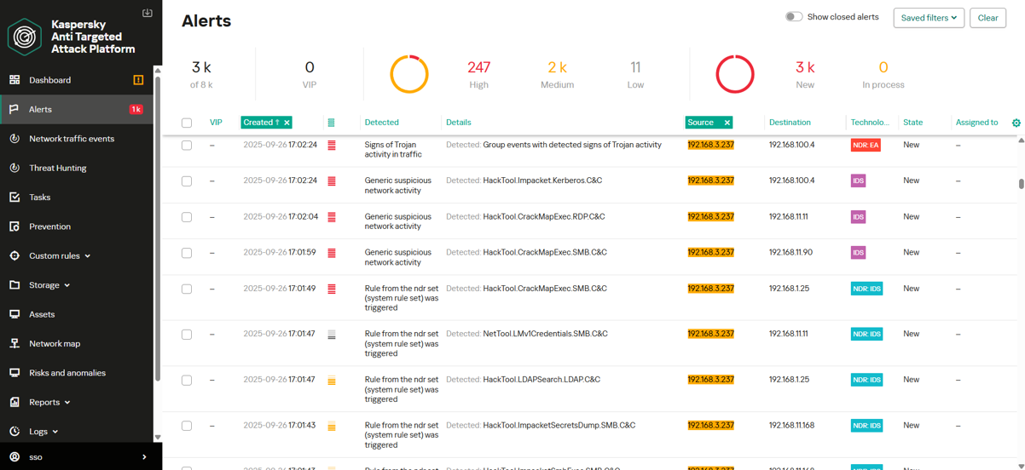The height and width of the screenshot is (470, 1025).
Task: Click the download icon above sidebar
Action: pyautogui.click(x=148, y=13)
